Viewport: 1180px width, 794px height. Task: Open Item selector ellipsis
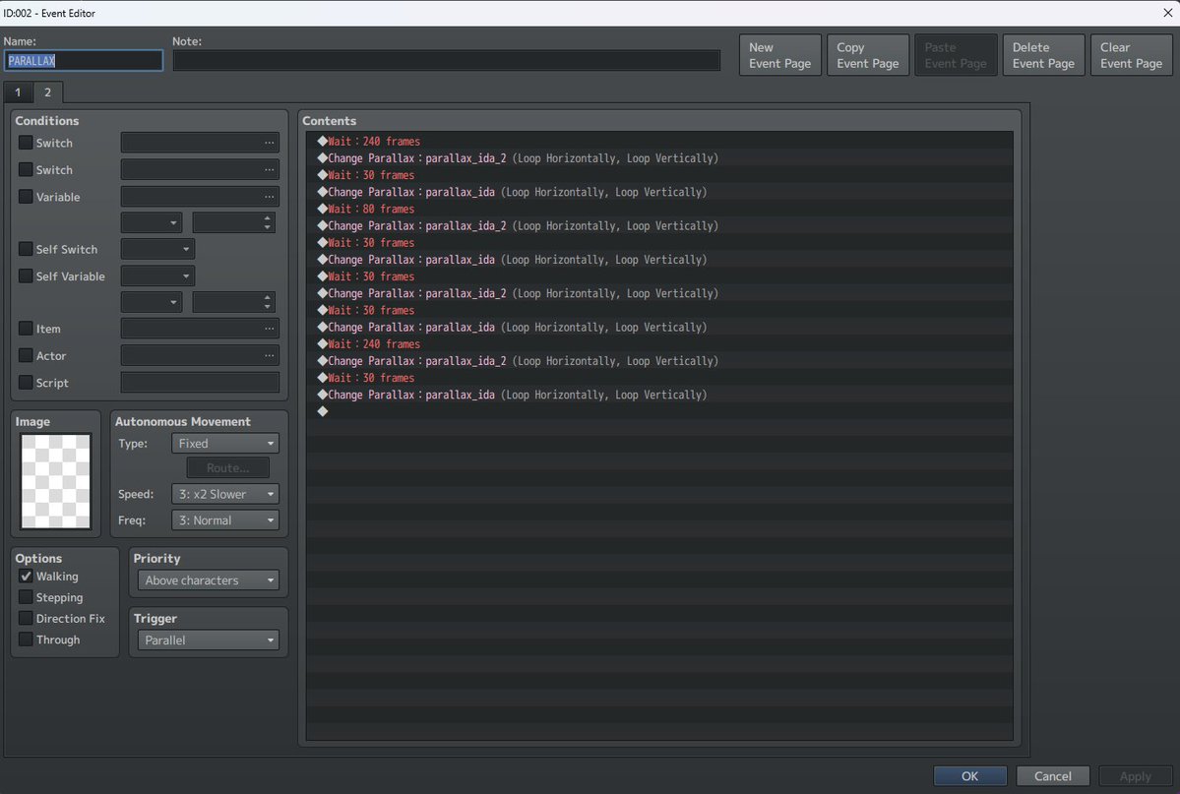point(269,329)
